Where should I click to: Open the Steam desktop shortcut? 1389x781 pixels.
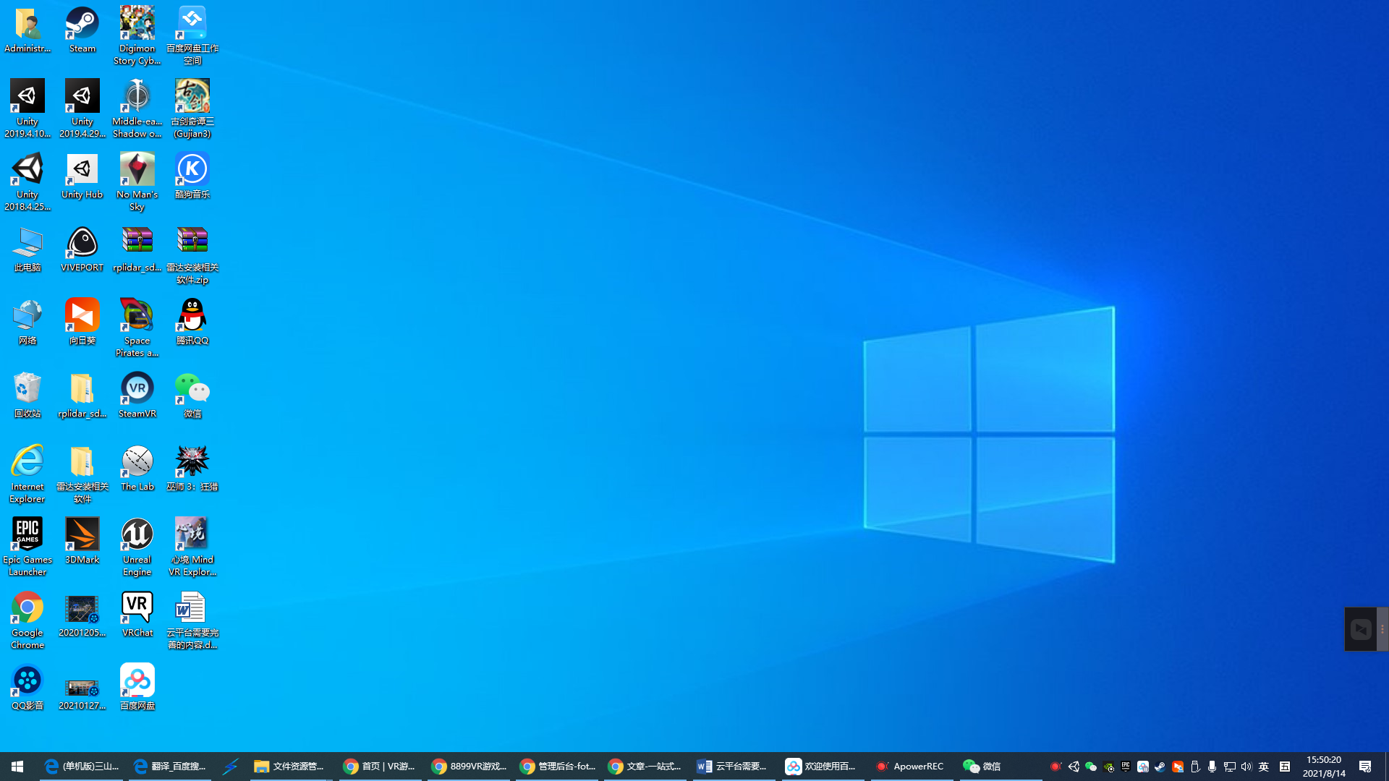coord(82,30)
